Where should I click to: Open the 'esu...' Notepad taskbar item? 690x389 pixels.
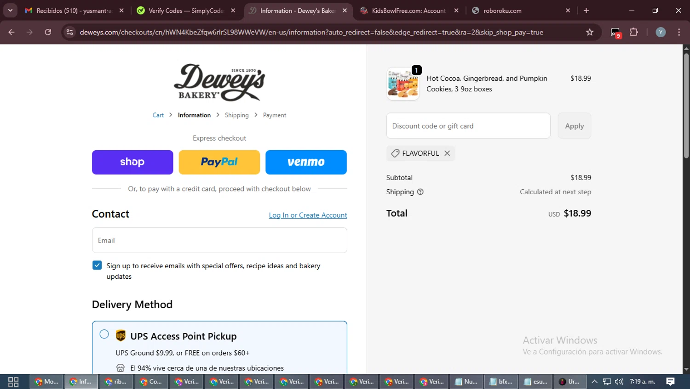point(536,382)
